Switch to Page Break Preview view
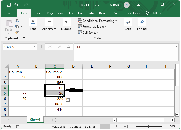This screenshot has height=130, width=181. tap(126, 126)
